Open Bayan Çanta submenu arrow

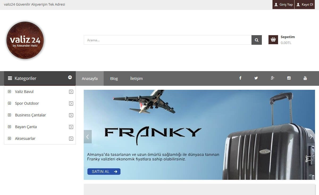click(71, 127)
